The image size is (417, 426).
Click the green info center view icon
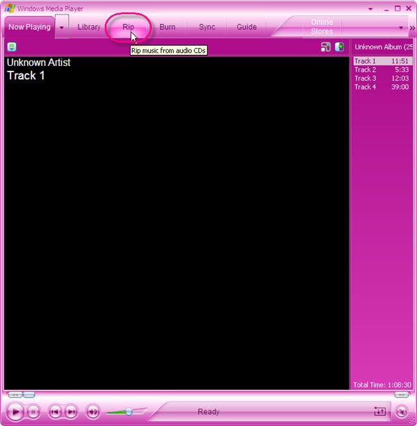[x=12, y=47]
